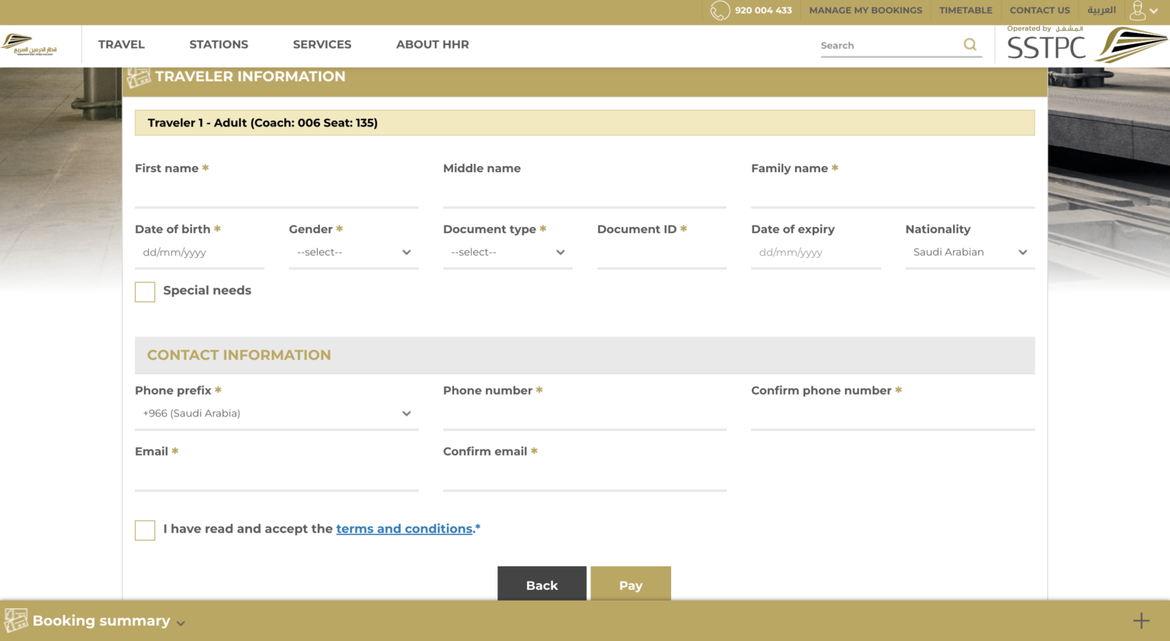Click the Traveler Information header ticket icon
This screenshot has height=641, width=1170.
click(139, 77)
